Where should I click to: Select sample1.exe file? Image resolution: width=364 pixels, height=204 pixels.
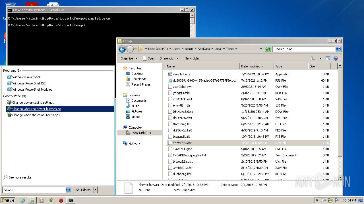pos(248,74)
